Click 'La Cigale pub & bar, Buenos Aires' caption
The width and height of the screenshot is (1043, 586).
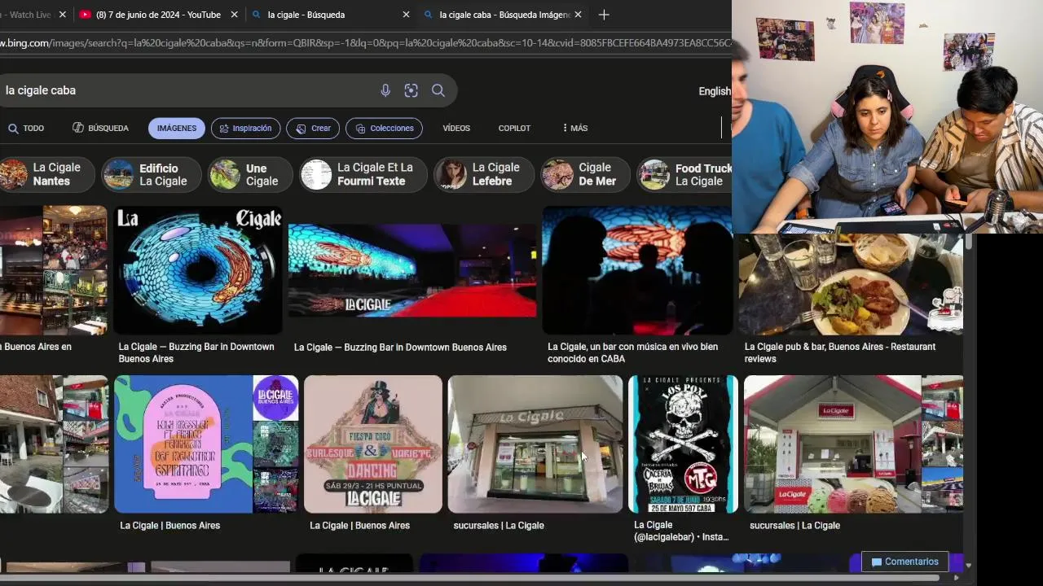click(840, 352)
